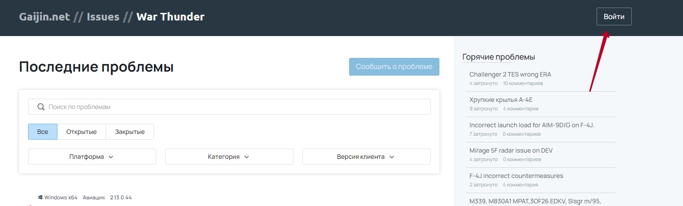Open F-4J incorrect countermeasures issue
The width and height of the screenshot is (683, 206).
[x=516, y=176]
